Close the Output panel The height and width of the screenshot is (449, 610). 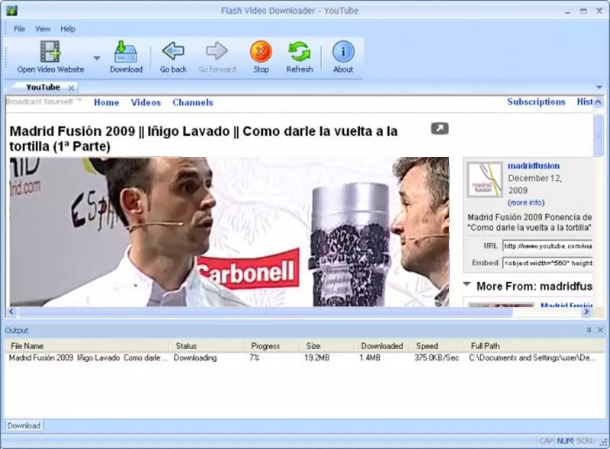point(600,330)
